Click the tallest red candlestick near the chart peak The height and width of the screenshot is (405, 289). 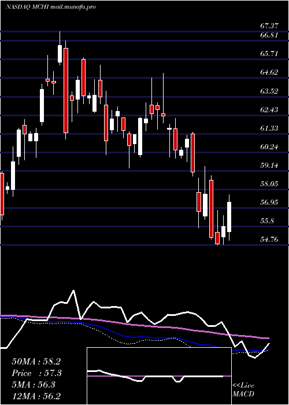(66, 90)
